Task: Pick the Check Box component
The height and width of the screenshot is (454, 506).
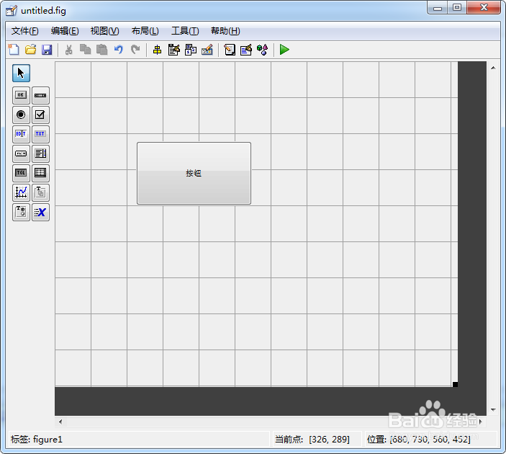Action: (x=40, y=115)
